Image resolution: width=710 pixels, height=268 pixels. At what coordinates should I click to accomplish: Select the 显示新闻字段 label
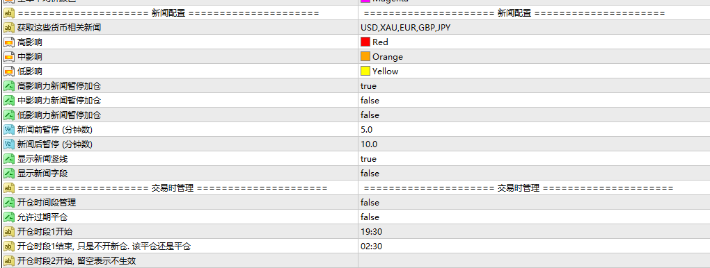[42, 173]
